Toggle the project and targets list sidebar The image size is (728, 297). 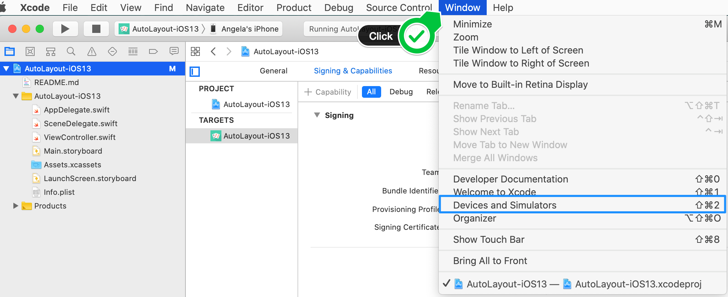pyautogui.click(x=195, y=71)
